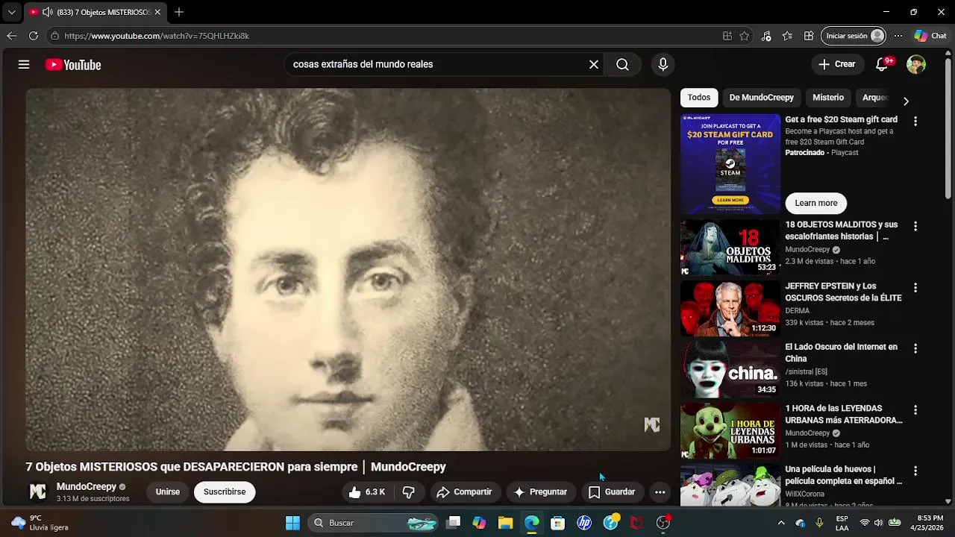Open Edge favorites list icon

(787, 36)
